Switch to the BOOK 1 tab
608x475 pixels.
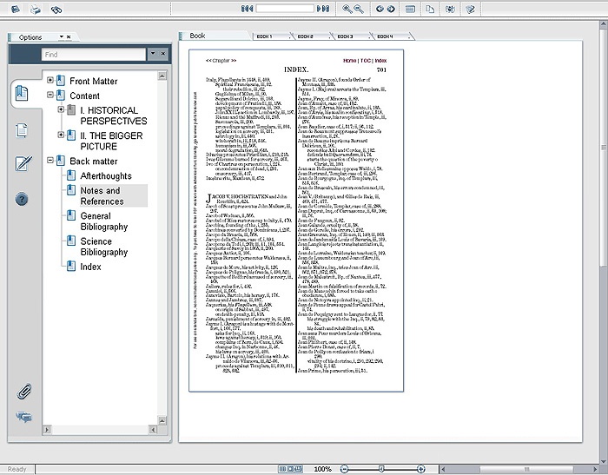(x=271, y=36)
